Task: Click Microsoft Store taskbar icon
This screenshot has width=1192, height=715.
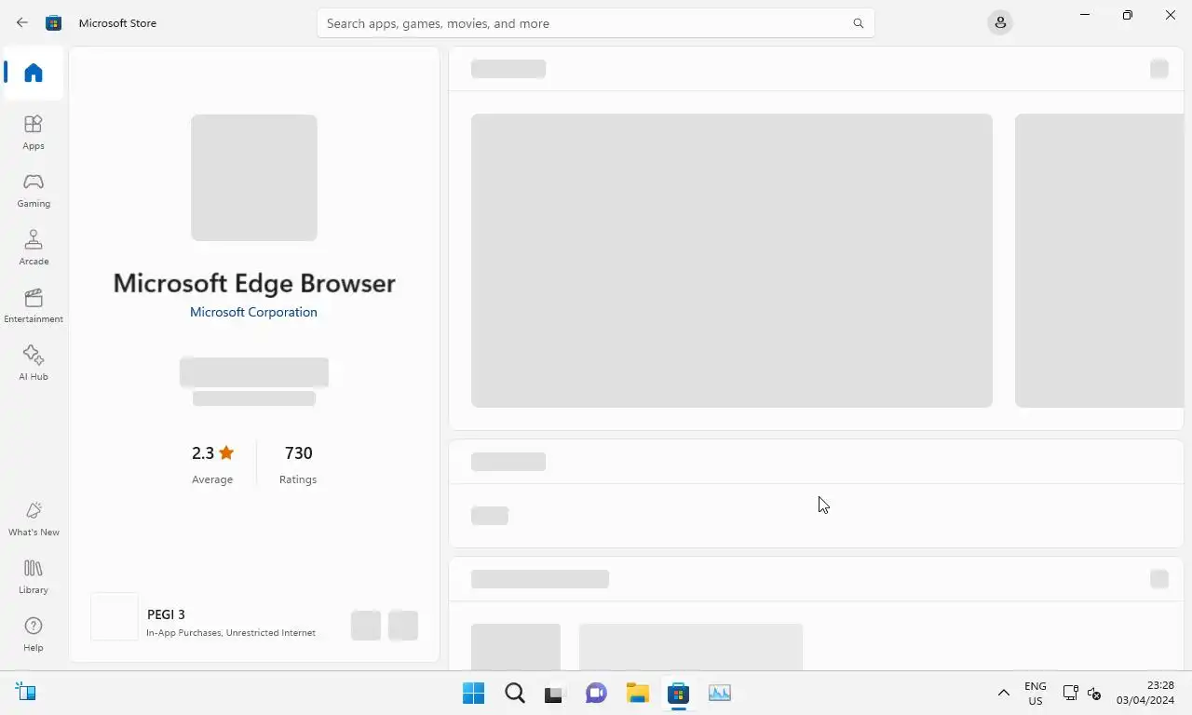Action: click(678, 693)
